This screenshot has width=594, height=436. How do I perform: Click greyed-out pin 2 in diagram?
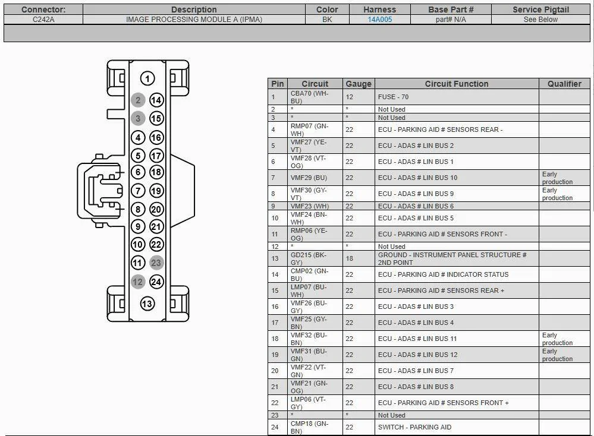[138, 100]
